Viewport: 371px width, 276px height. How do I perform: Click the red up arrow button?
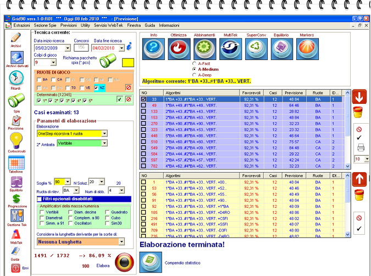359,179
